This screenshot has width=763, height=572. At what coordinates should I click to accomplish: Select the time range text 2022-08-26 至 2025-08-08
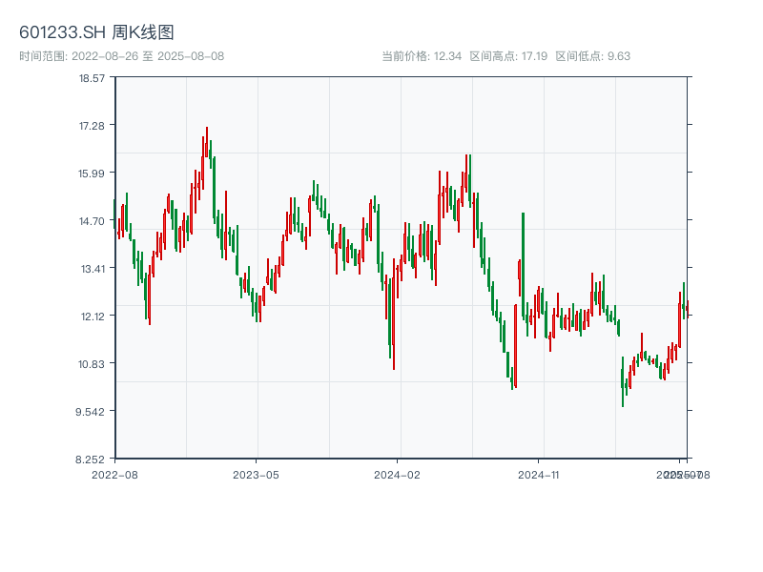pos(148,56)
